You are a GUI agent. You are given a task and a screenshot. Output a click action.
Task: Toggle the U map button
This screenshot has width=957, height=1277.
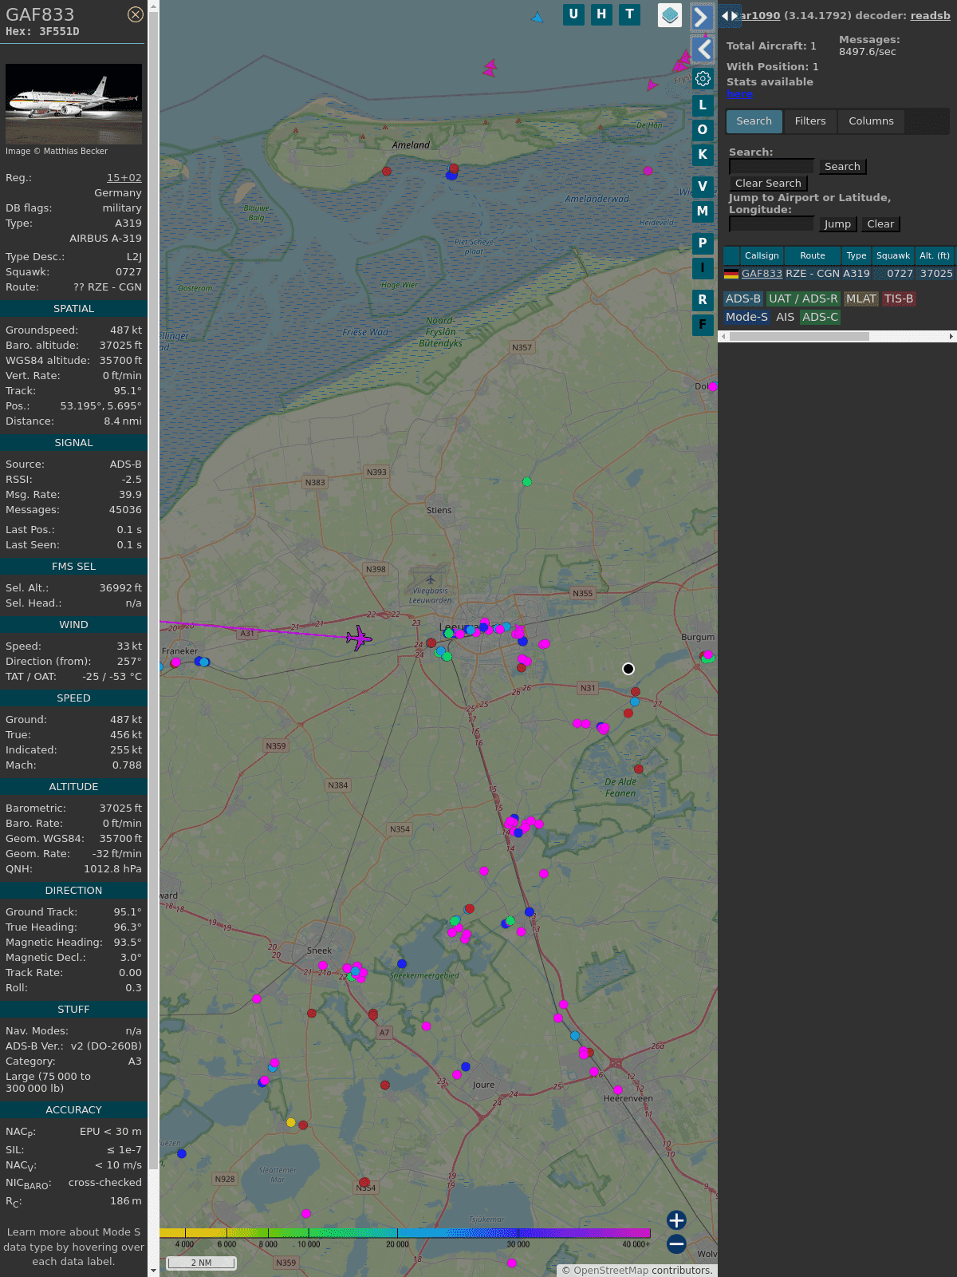[x=573, y=14]
